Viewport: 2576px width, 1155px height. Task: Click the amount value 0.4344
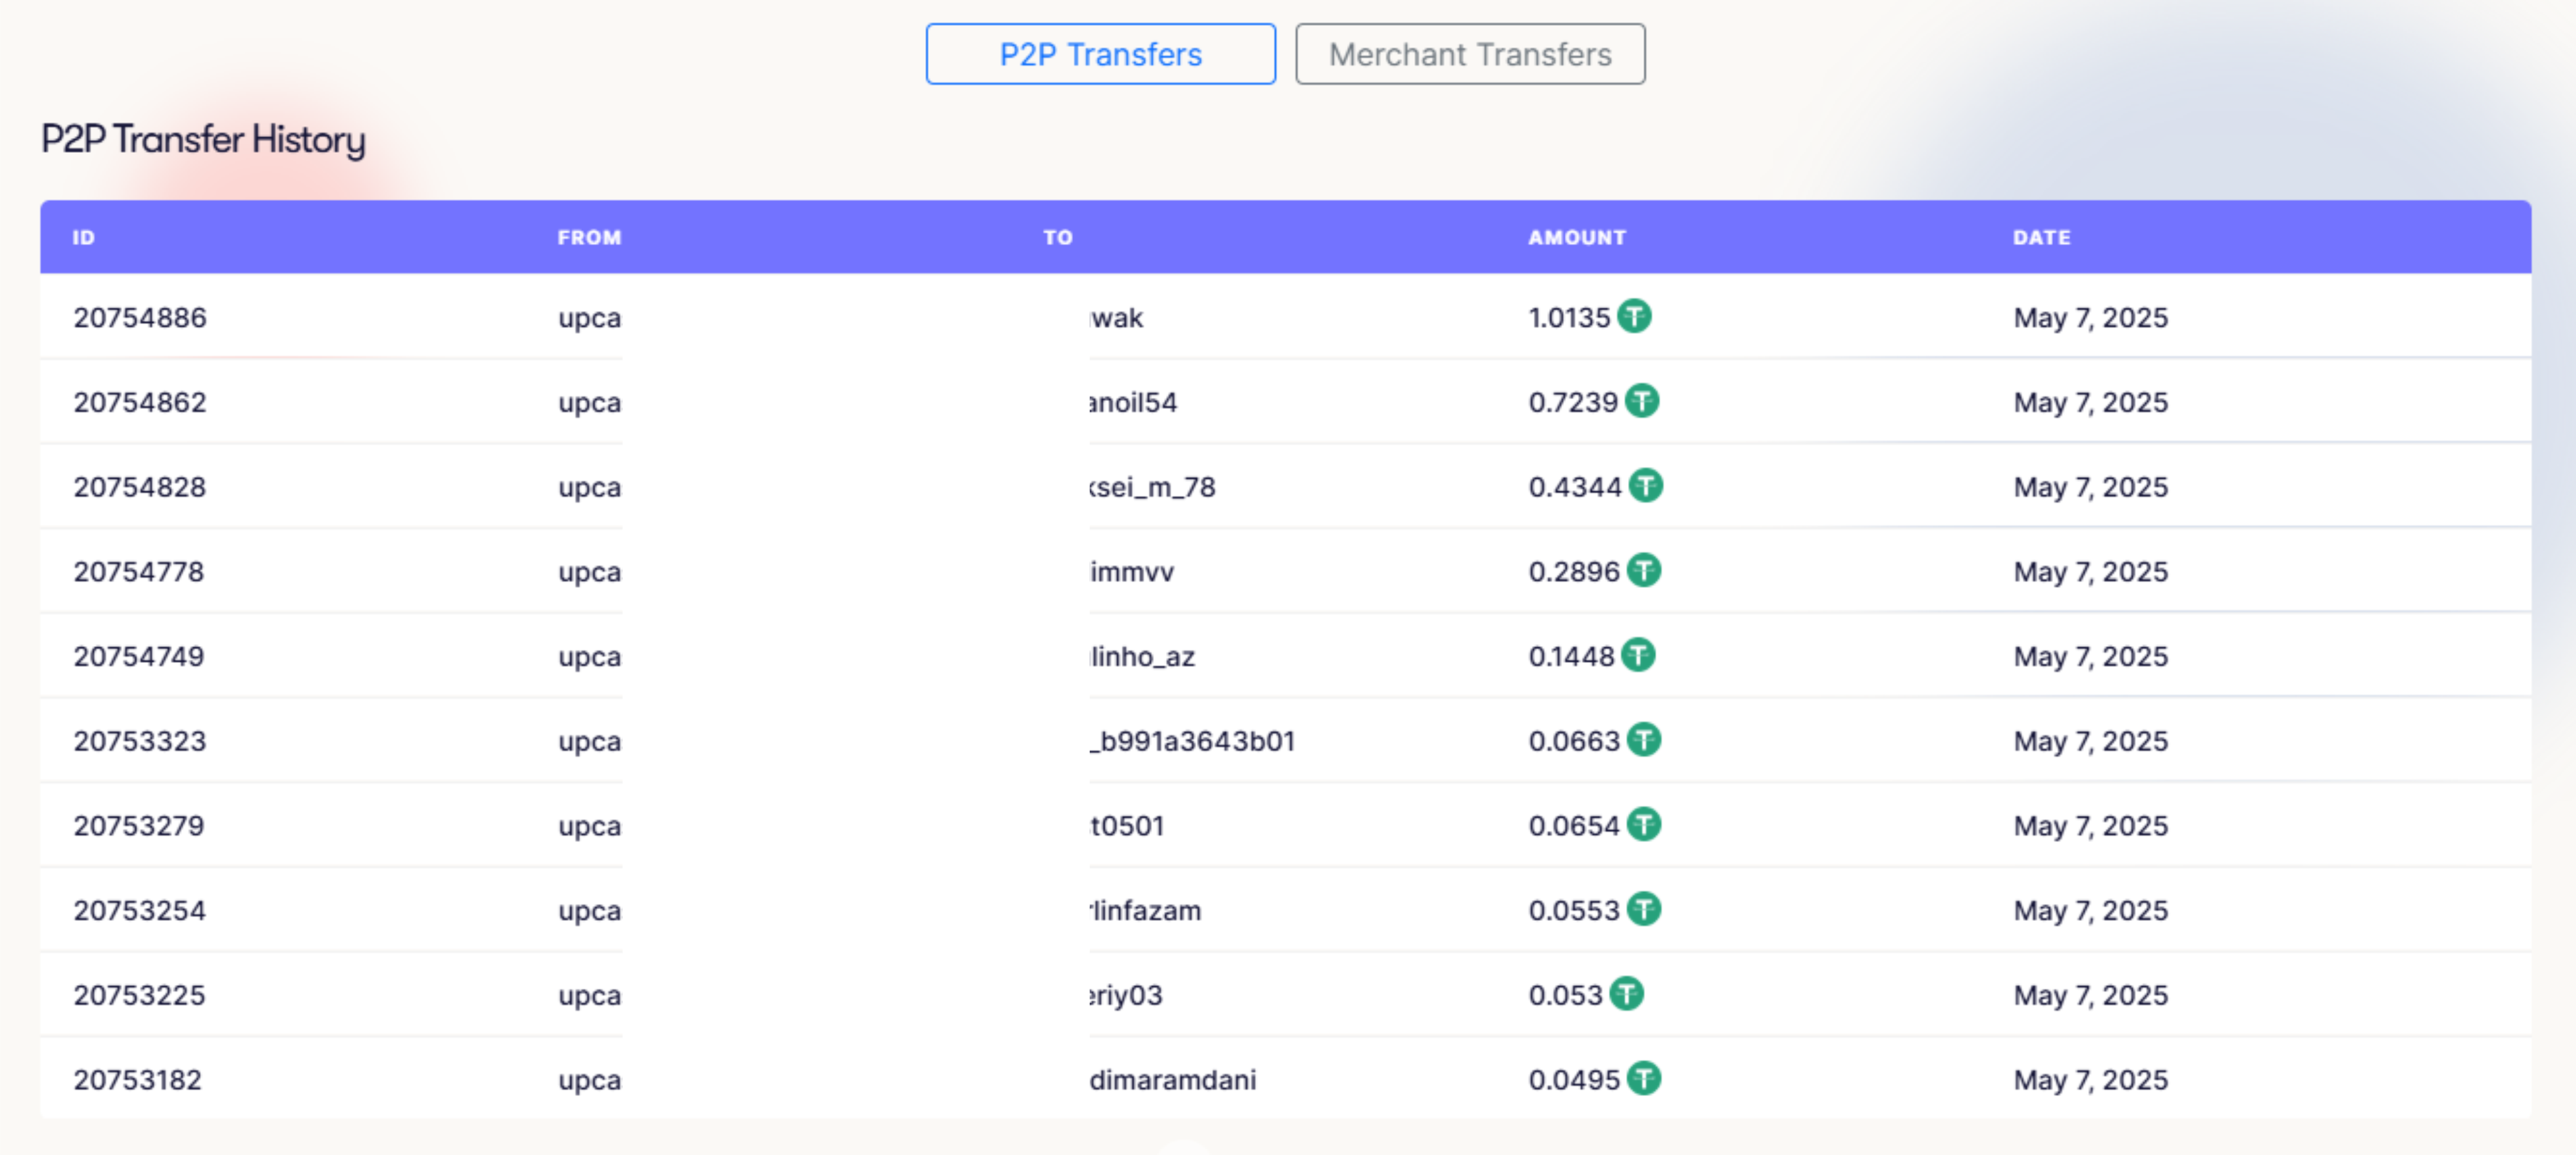pos(1575,487)
